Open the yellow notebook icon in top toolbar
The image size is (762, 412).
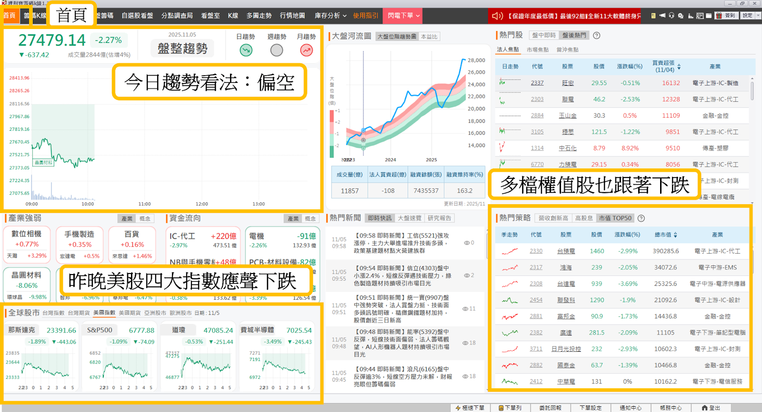653,16
